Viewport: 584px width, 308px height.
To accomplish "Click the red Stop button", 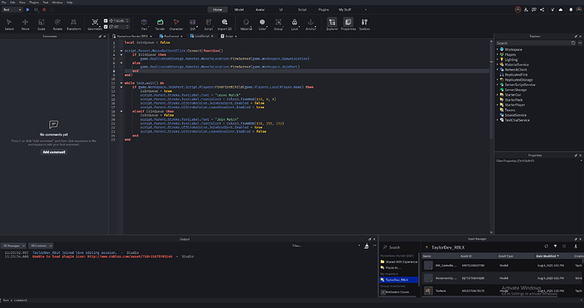I will [x=44, y=9].
